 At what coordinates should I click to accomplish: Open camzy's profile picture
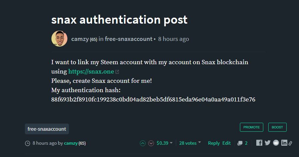59,39
